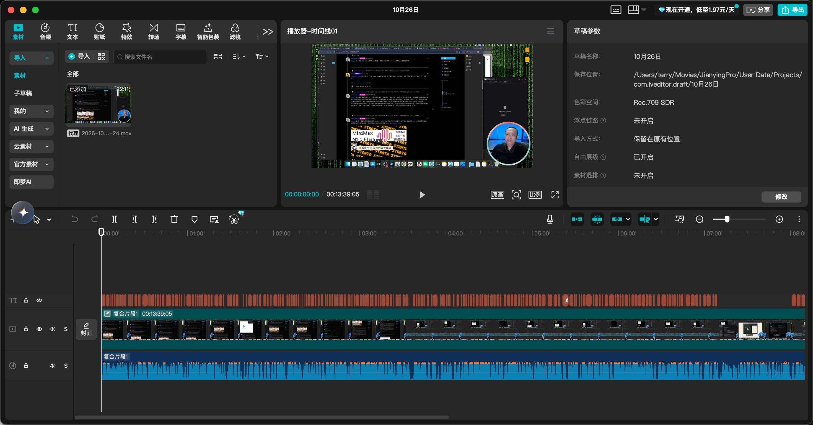Open the player panel menu
This screenshot has width=813, height=425.
click(551, 31)
